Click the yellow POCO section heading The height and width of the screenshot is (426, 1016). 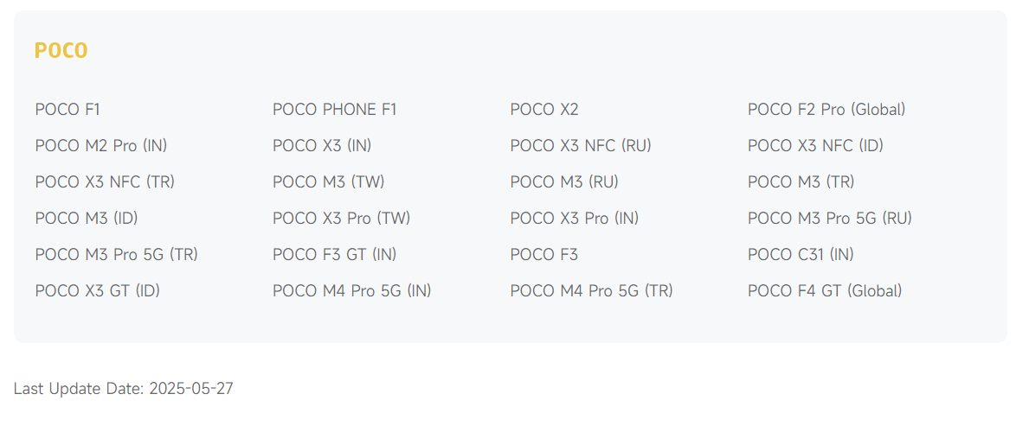click(x=61, y=51)
